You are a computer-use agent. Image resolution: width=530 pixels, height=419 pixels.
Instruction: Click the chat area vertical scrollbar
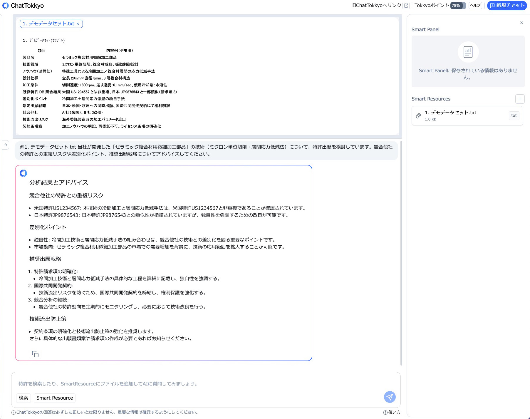tap(401, 253)
